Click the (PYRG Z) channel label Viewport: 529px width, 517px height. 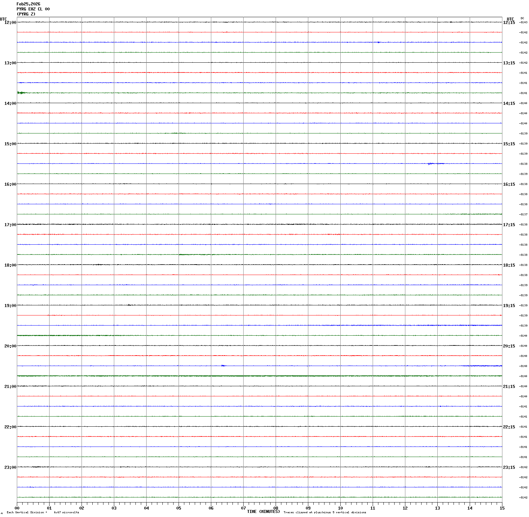[26, 14]
